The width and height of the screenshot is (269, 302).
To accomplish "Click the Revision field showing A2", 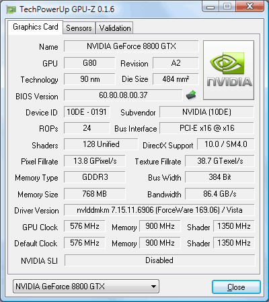I will (176, 63).
